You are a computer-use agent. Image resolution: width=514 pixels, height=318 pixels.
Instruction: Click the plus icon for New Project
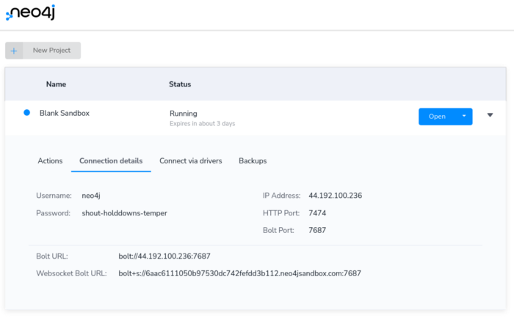[x=14, y=51]
